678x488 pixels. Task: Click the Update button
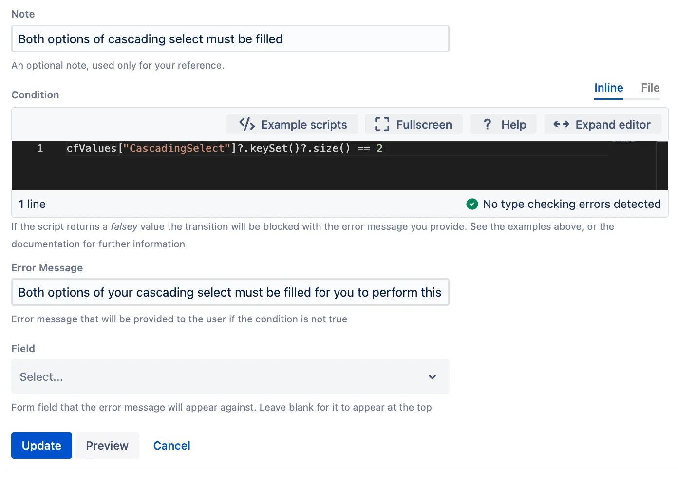(41, 446)
